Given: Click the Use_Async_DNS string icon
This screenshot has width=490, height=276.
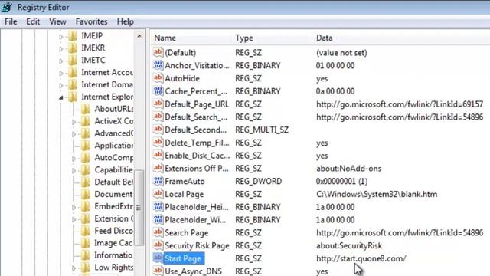Looking at the screenshot, I should point(158,271).
